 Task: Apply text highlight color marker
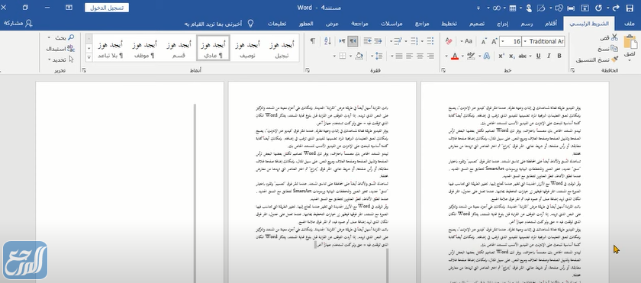click(471, 56)
